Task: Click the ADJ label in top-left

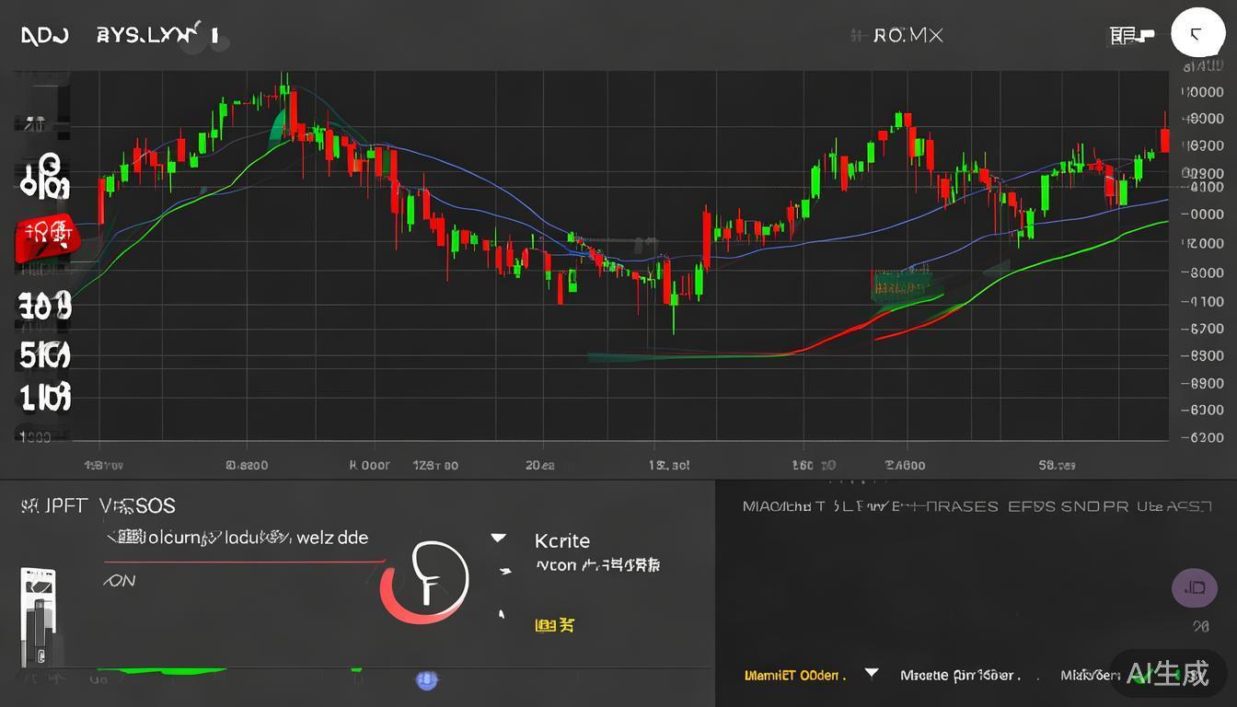Action: click(x=44, y=36)
